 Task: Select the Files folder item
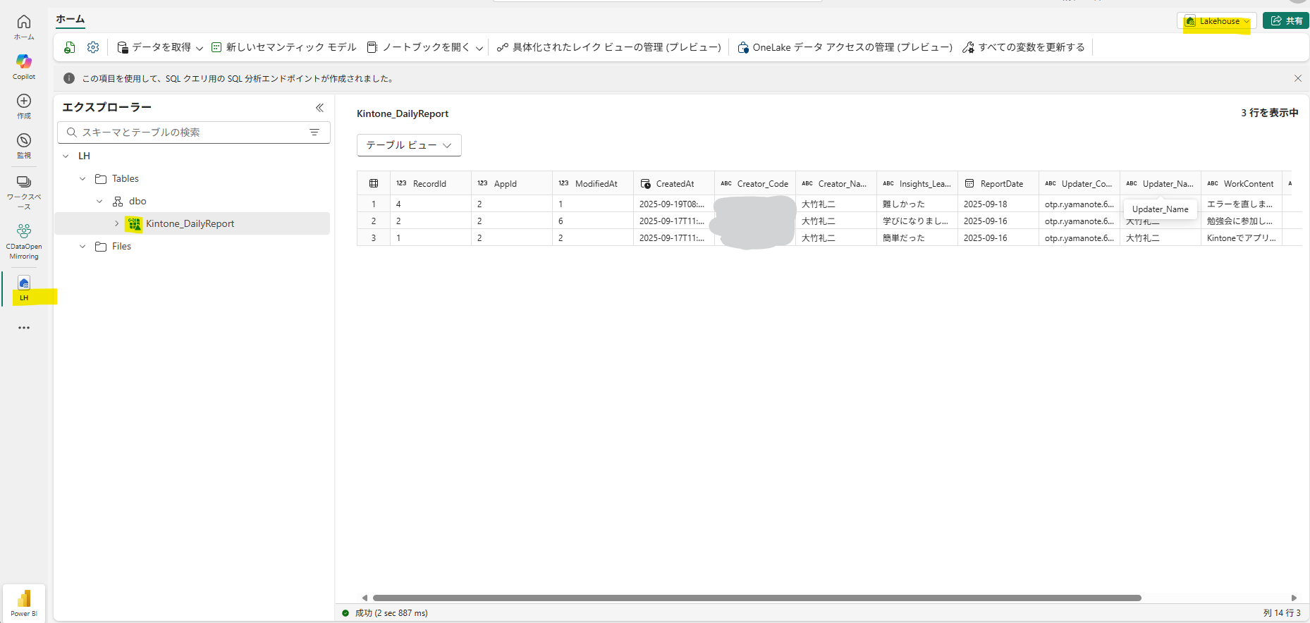pos(121,246)
